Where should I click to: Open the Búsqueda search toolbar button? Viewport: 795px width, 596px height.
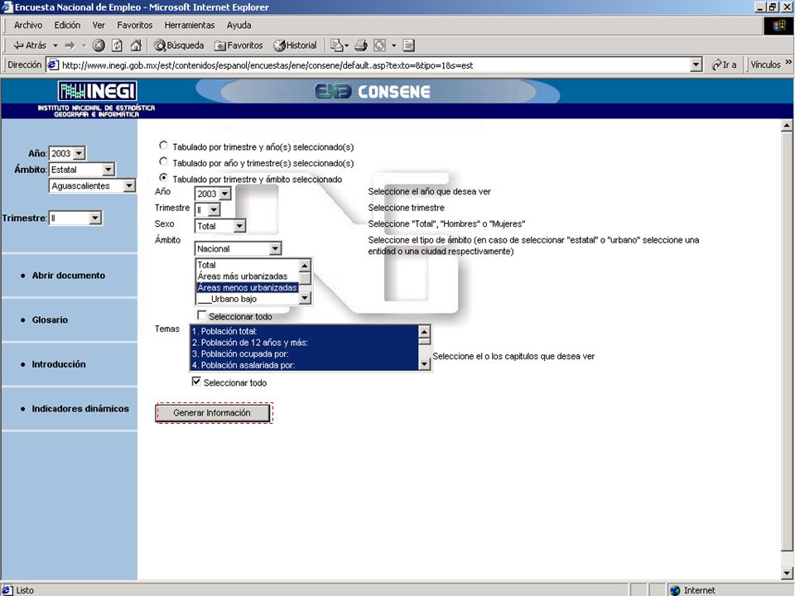point(179,46)
